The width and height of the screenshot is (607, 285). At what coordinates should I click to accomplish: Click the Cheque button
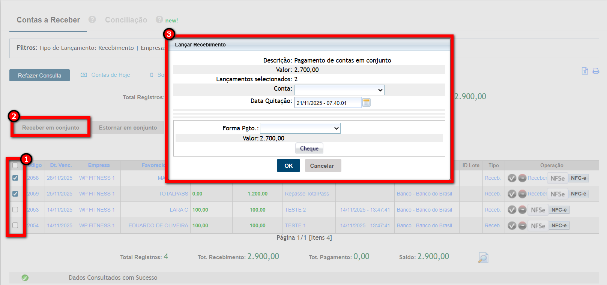coord(309,149)
